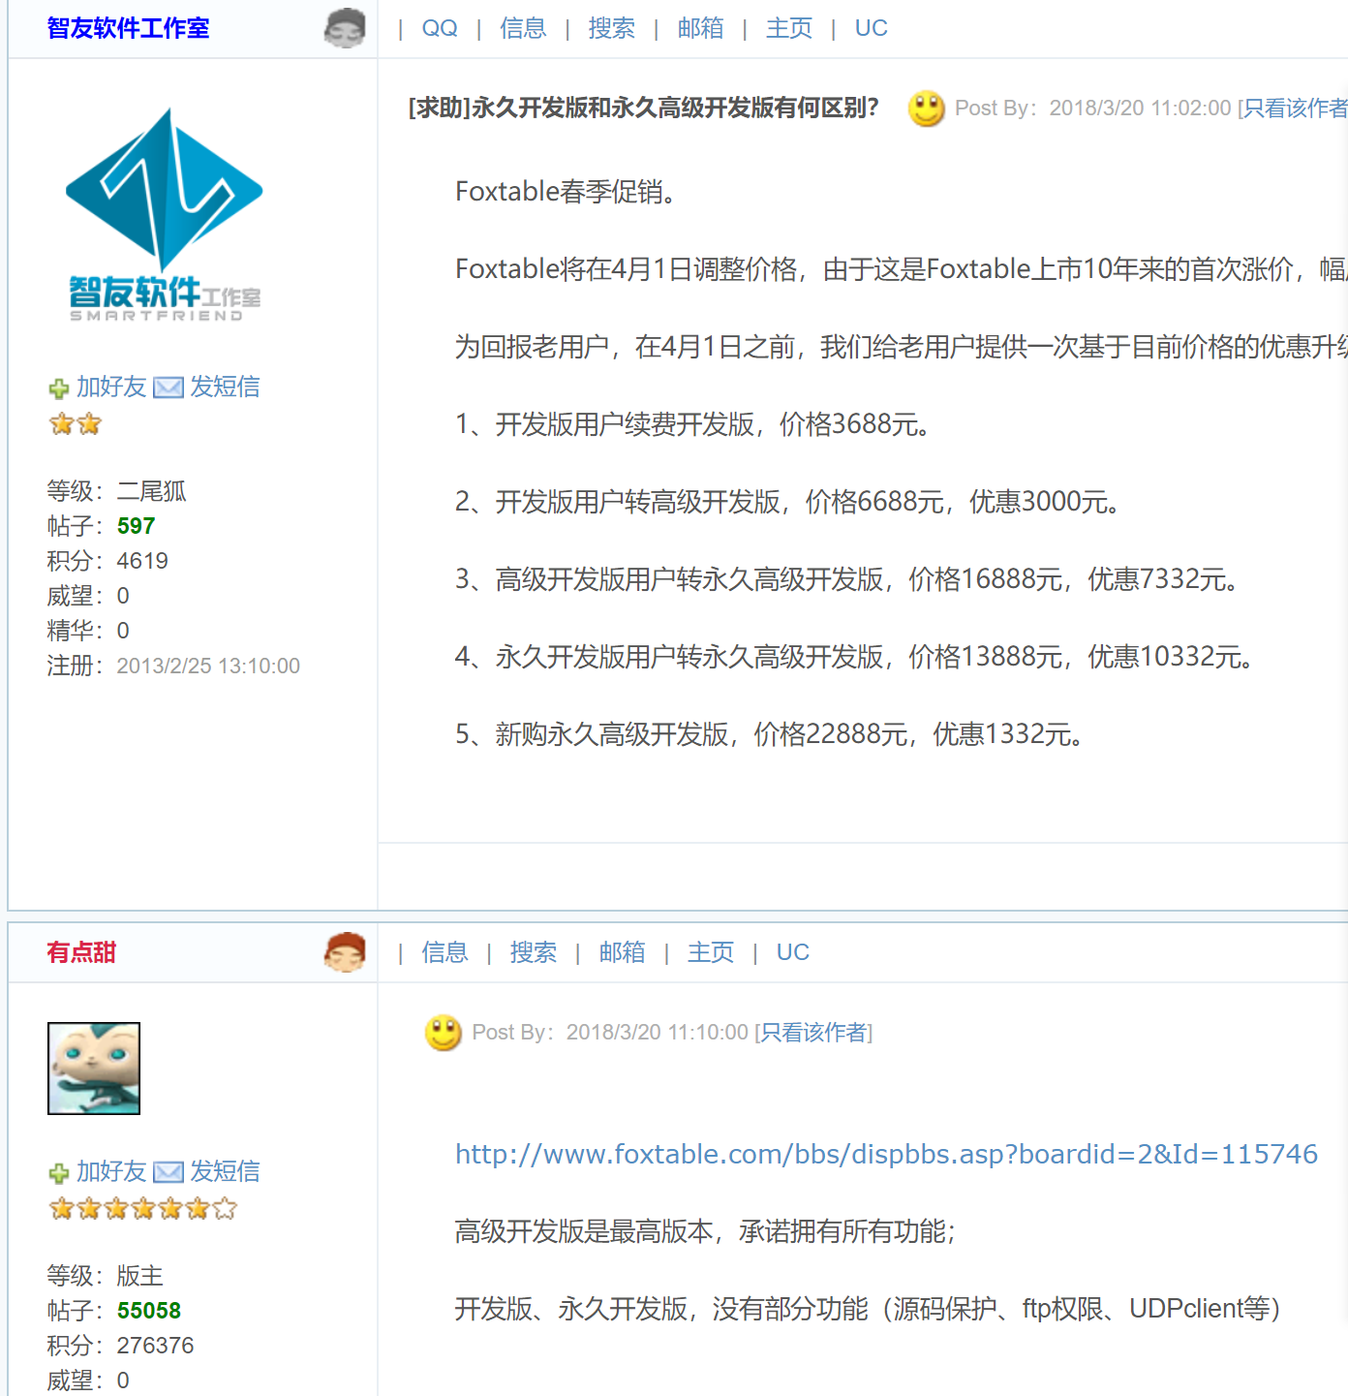The height and width of the screenshot is (1396, 1348).
Task: Click registration date 2013/2/25 13:10:00
Action: (208, 667)
